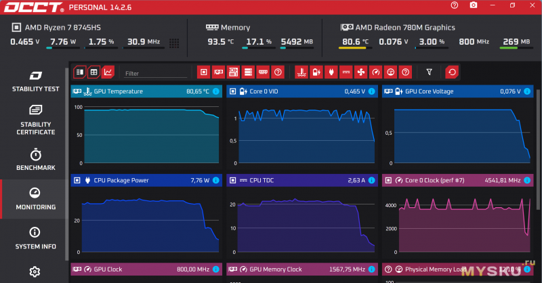
Task: Open the Stability Test section
Action: (x=36, y=81)
